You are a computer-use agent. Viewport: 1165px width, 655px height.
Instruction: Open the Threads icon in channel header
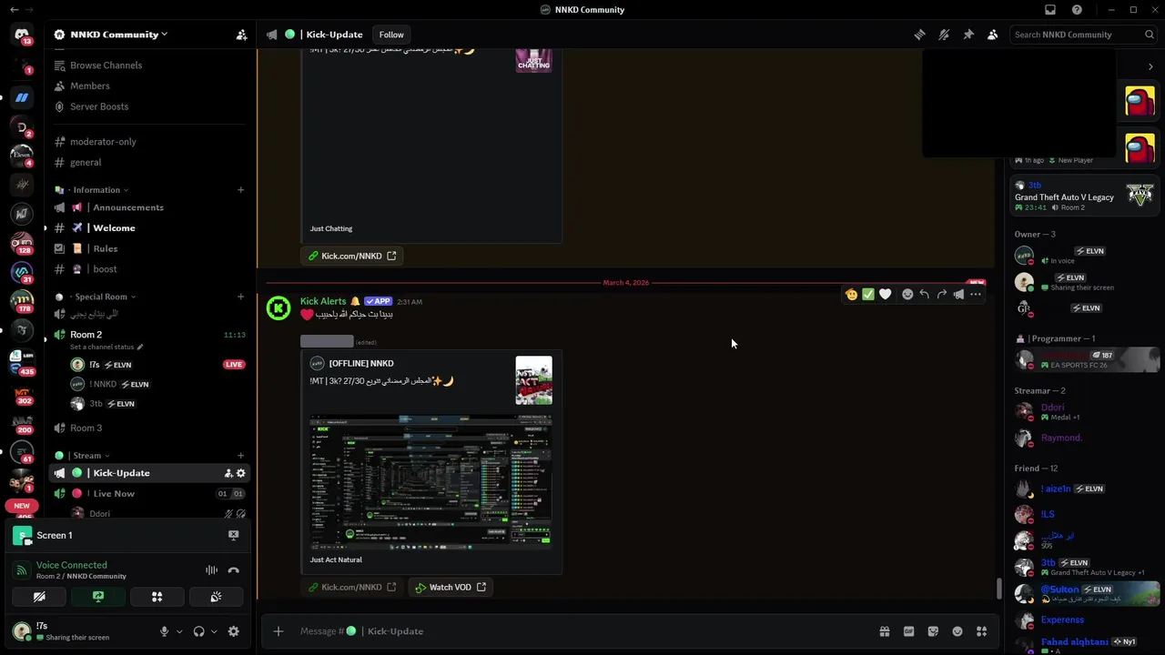919,35
